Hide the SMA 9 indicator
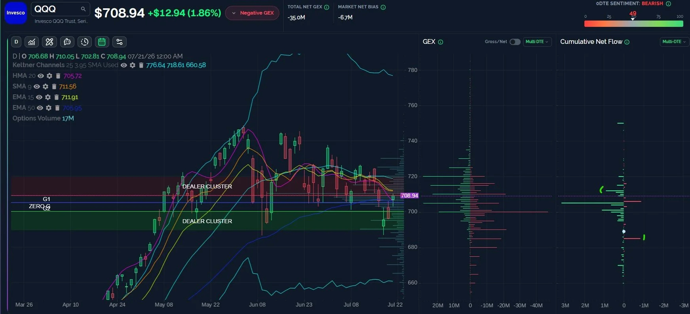 [37, 86]
